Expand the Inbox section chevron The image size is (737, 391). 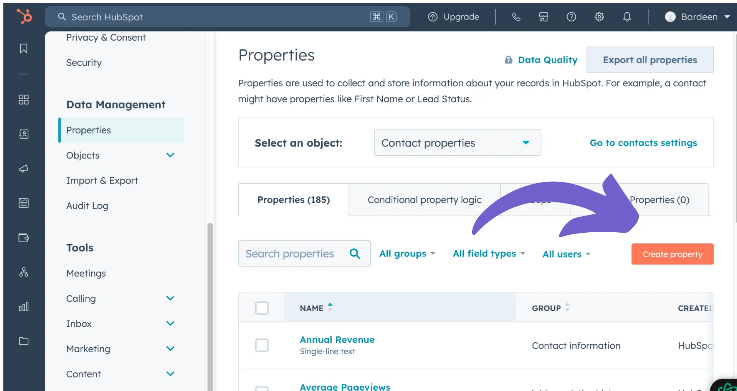tap(170, 323)
